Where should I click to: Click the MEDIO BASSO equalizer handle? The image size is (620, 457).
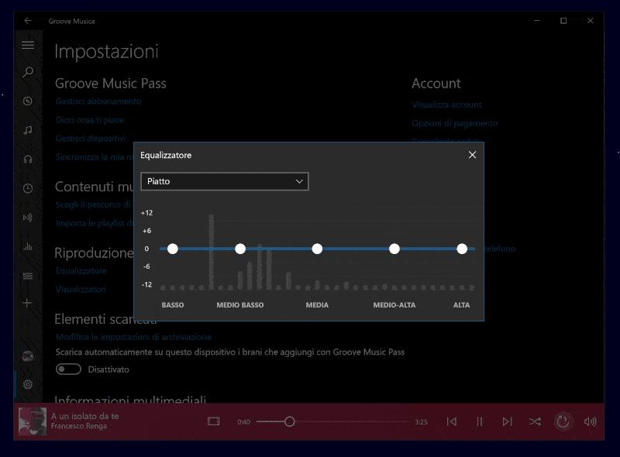pos(240,249)
